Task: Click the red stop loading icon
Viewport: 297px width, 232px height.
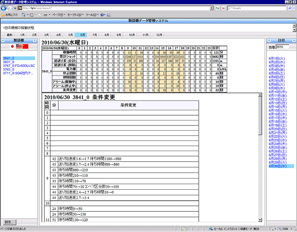Action: pos(223,8)
